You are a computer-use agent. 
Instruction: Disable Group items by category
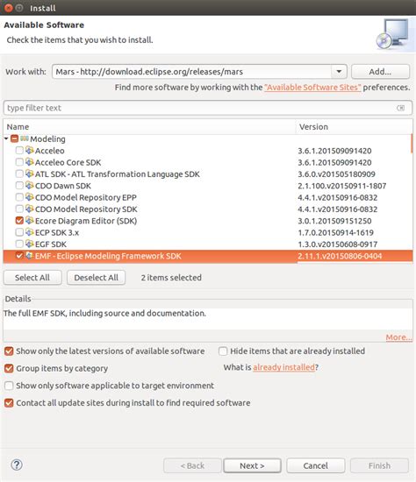tap(9, 368)
